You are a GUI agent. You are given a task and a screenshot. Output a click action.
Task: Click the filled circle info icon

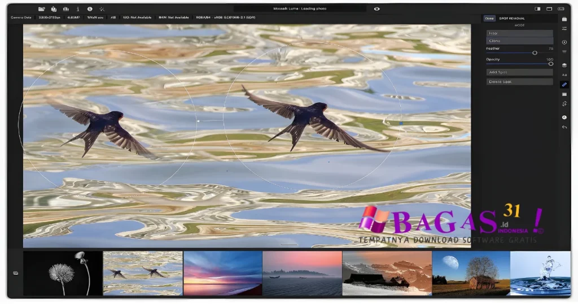pos(90,9)
